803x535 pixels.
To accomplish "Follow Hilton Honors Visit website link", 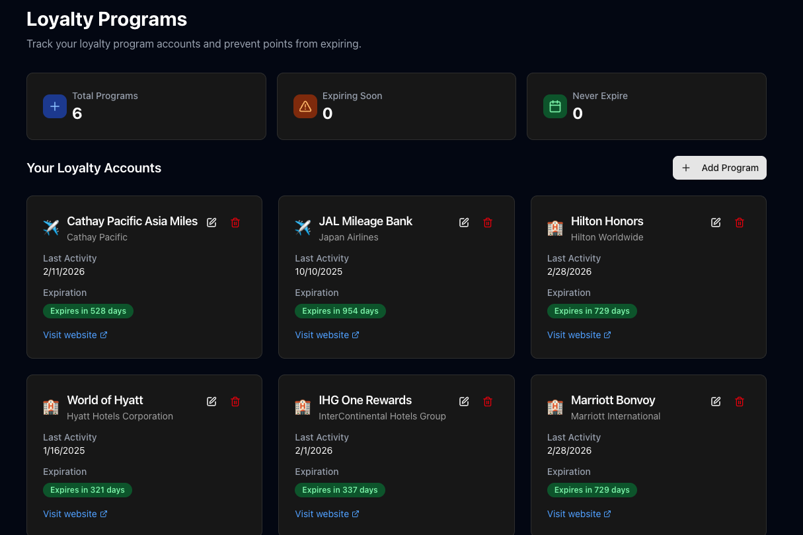I will tap(579, 335).
